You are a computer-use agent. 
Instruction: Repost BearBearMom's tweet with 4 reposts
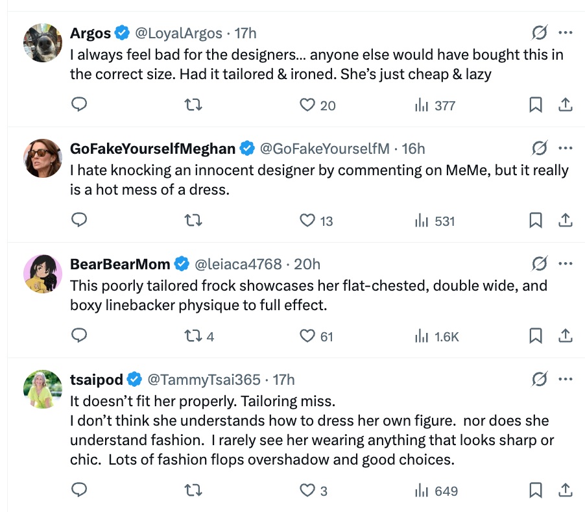[193, 336]
